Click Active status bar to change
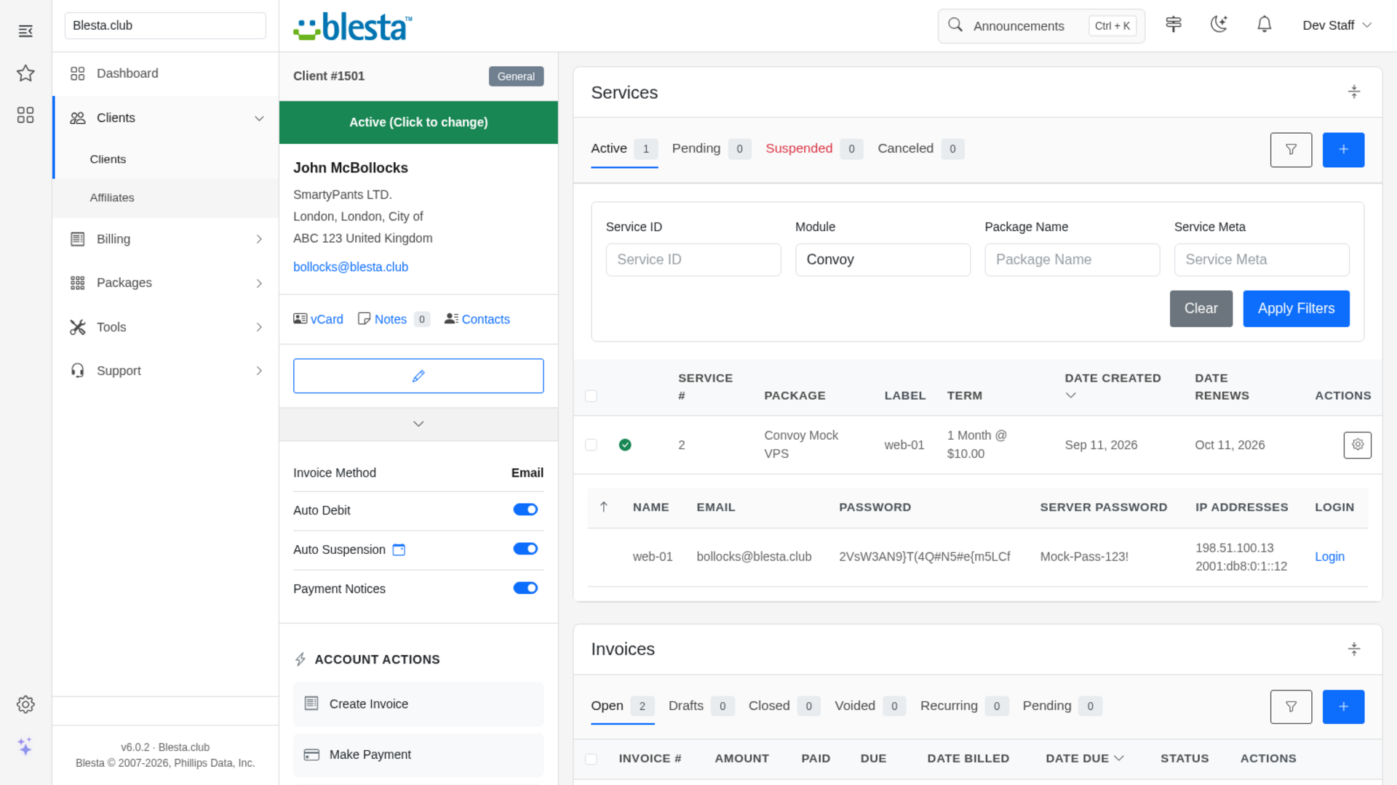The width and height of the screenshot is (1397, 785). click(418, 122)
